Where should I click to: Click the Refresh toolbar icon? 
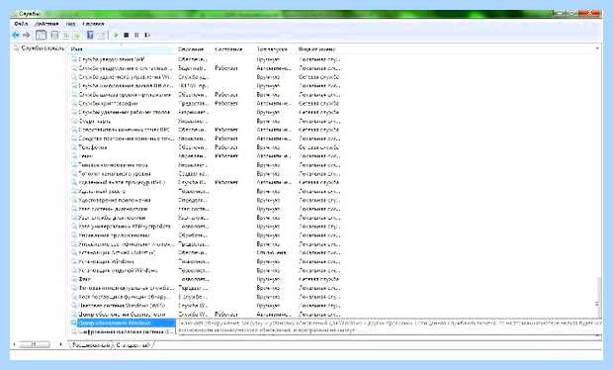pos(66,36)
